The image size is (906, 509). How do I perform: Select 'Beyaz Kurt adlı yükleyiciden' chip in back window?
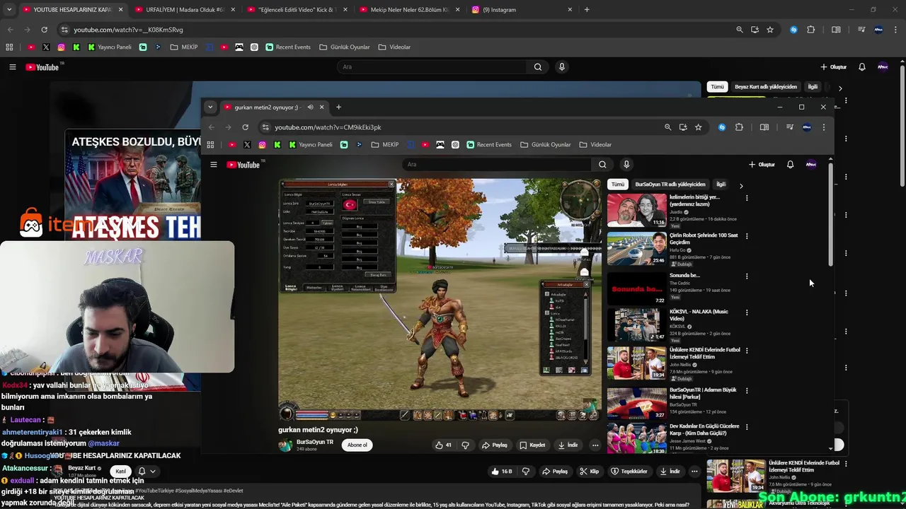pyautogui.click(x=766, y=87)
